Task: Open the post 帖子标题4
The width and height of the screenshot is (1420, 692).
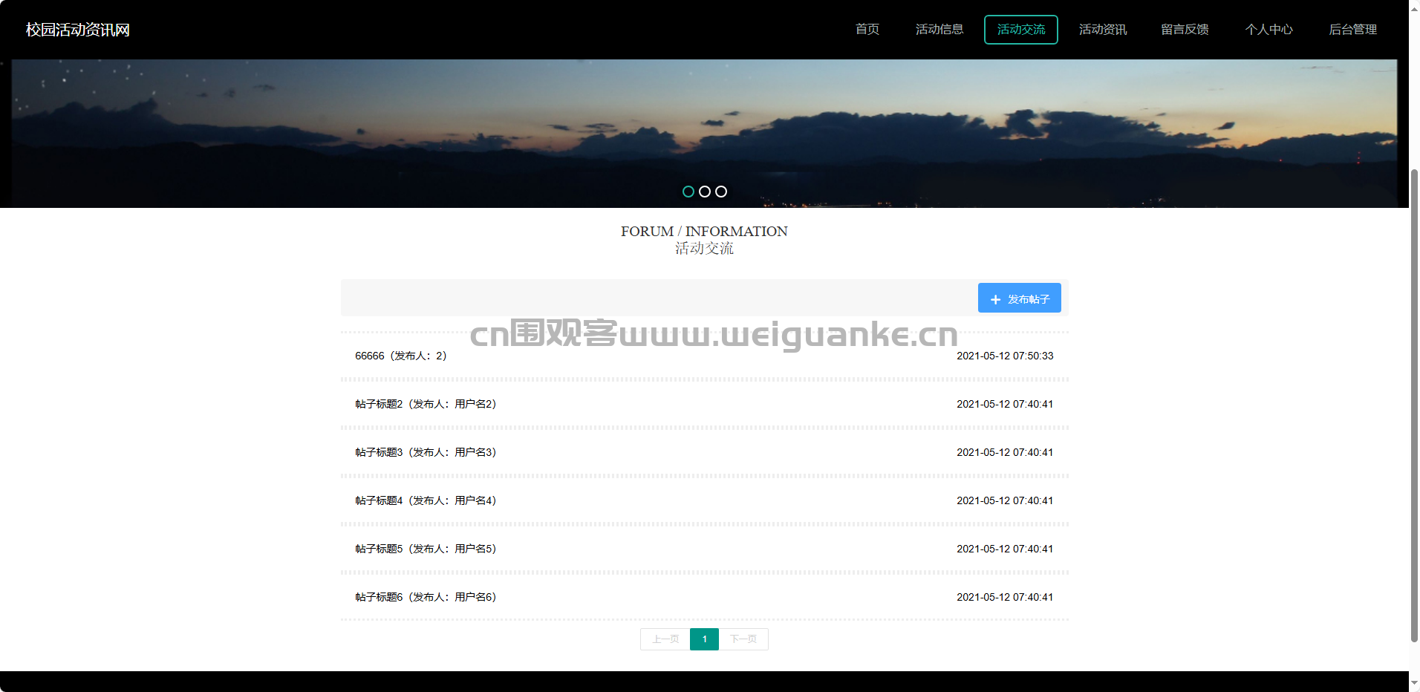Action: pos(426,500)
